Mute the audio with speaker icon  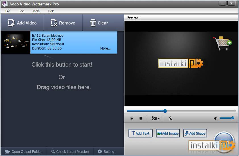pos(215,118)
